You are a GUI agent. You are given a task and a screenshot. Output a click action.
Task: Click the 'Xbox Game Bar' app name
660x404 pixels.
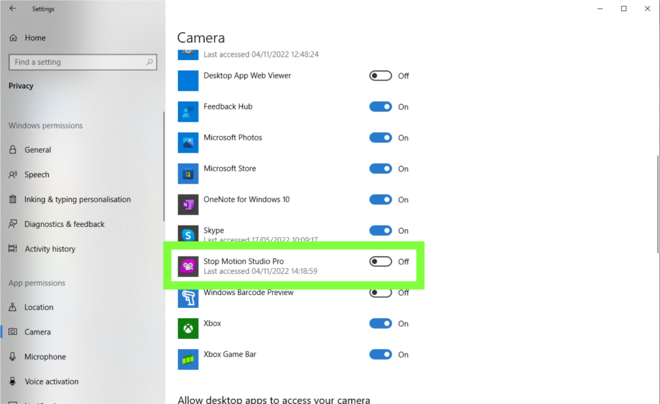click(x=230, y=354)
